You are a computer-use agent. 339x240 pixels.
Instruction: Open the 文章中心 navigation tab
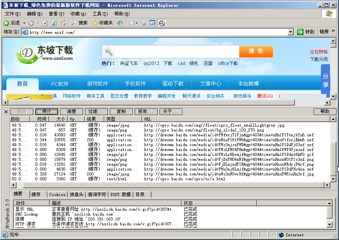[211, 84]
